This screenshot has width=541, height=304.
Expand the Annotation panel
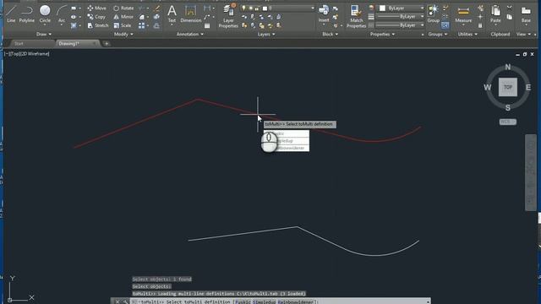pyautogui.click(x=189, y=34)
